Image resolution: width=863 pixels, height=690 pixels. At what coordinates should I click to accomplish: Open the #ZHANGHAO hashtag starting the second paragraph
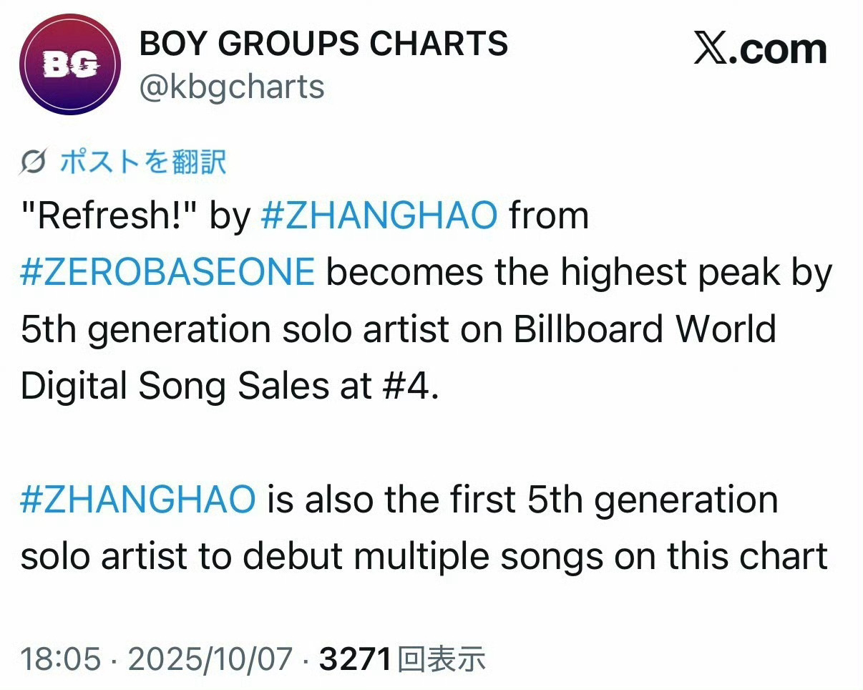coord(137,499)
